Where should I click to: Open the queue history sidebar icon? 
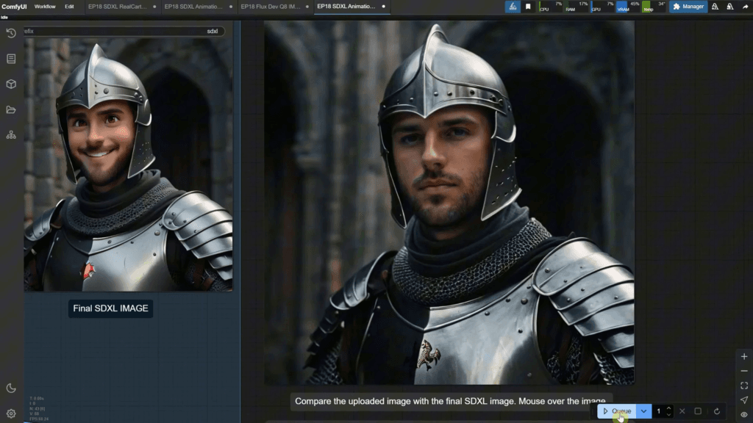[11, 33]
